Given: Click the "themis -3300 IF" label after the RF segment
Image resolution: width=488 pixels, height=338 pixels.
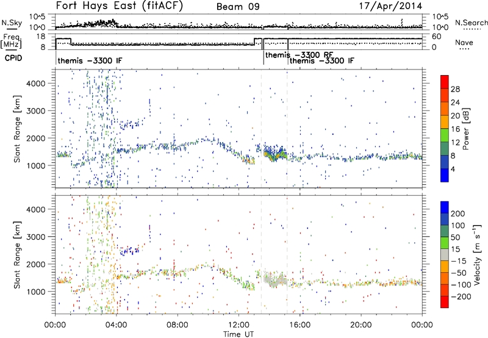Looking at the screenshot, I should pyautogui.click(x=322, y=60).
